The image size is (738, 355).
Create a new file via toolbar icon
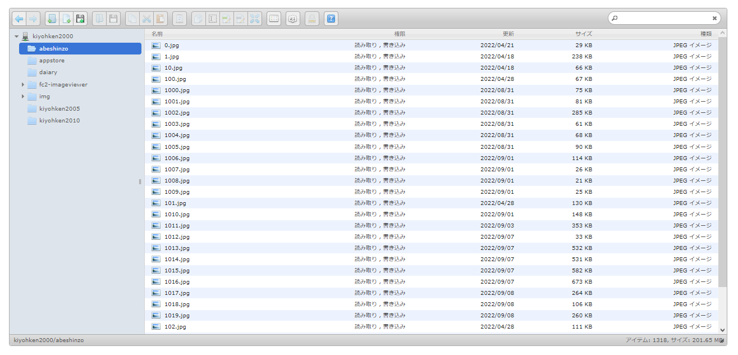tap(66, 19)
